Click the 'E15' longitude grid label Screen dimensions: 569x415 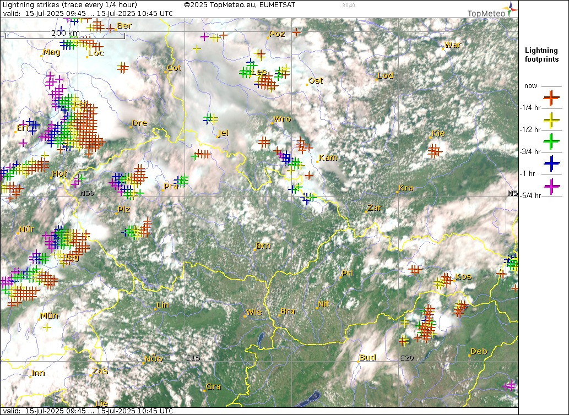click(193, 358)
